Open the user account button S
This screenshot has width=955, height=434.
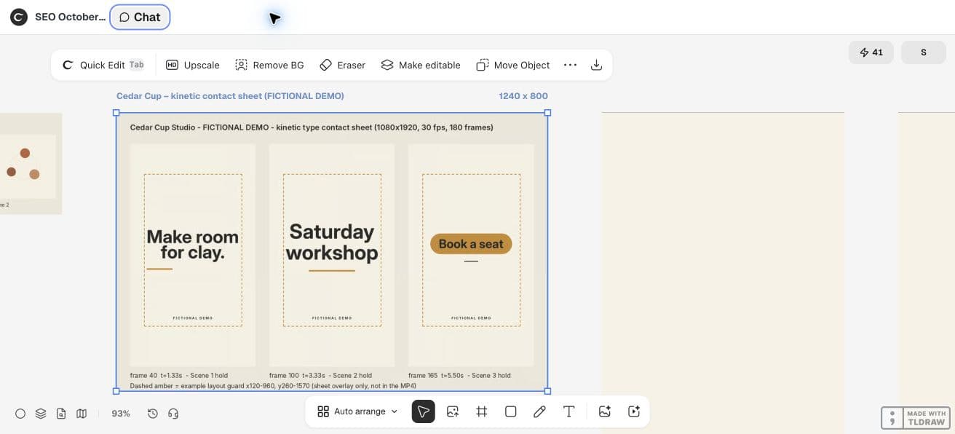click(x=924, y=52)
